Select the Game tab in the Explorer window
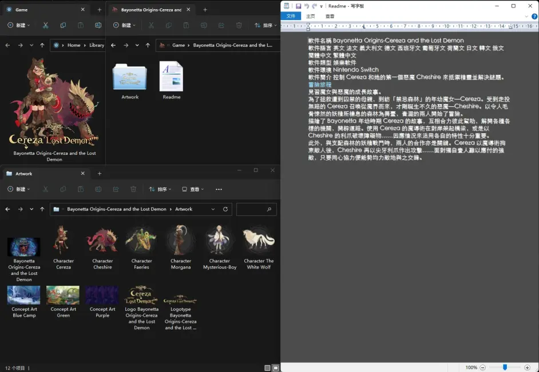Image resolution: width=539 pixels, height=372 pixels. (45, 10)
